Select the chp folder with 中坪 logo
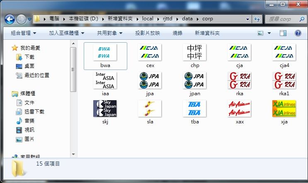Image resolution: width=308 pixels, height=183 pixels. 195,52
